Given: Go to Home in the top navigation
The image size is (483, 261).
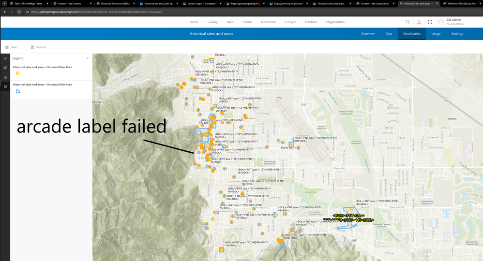Looking at the screenshot, I should coord(194,22).
